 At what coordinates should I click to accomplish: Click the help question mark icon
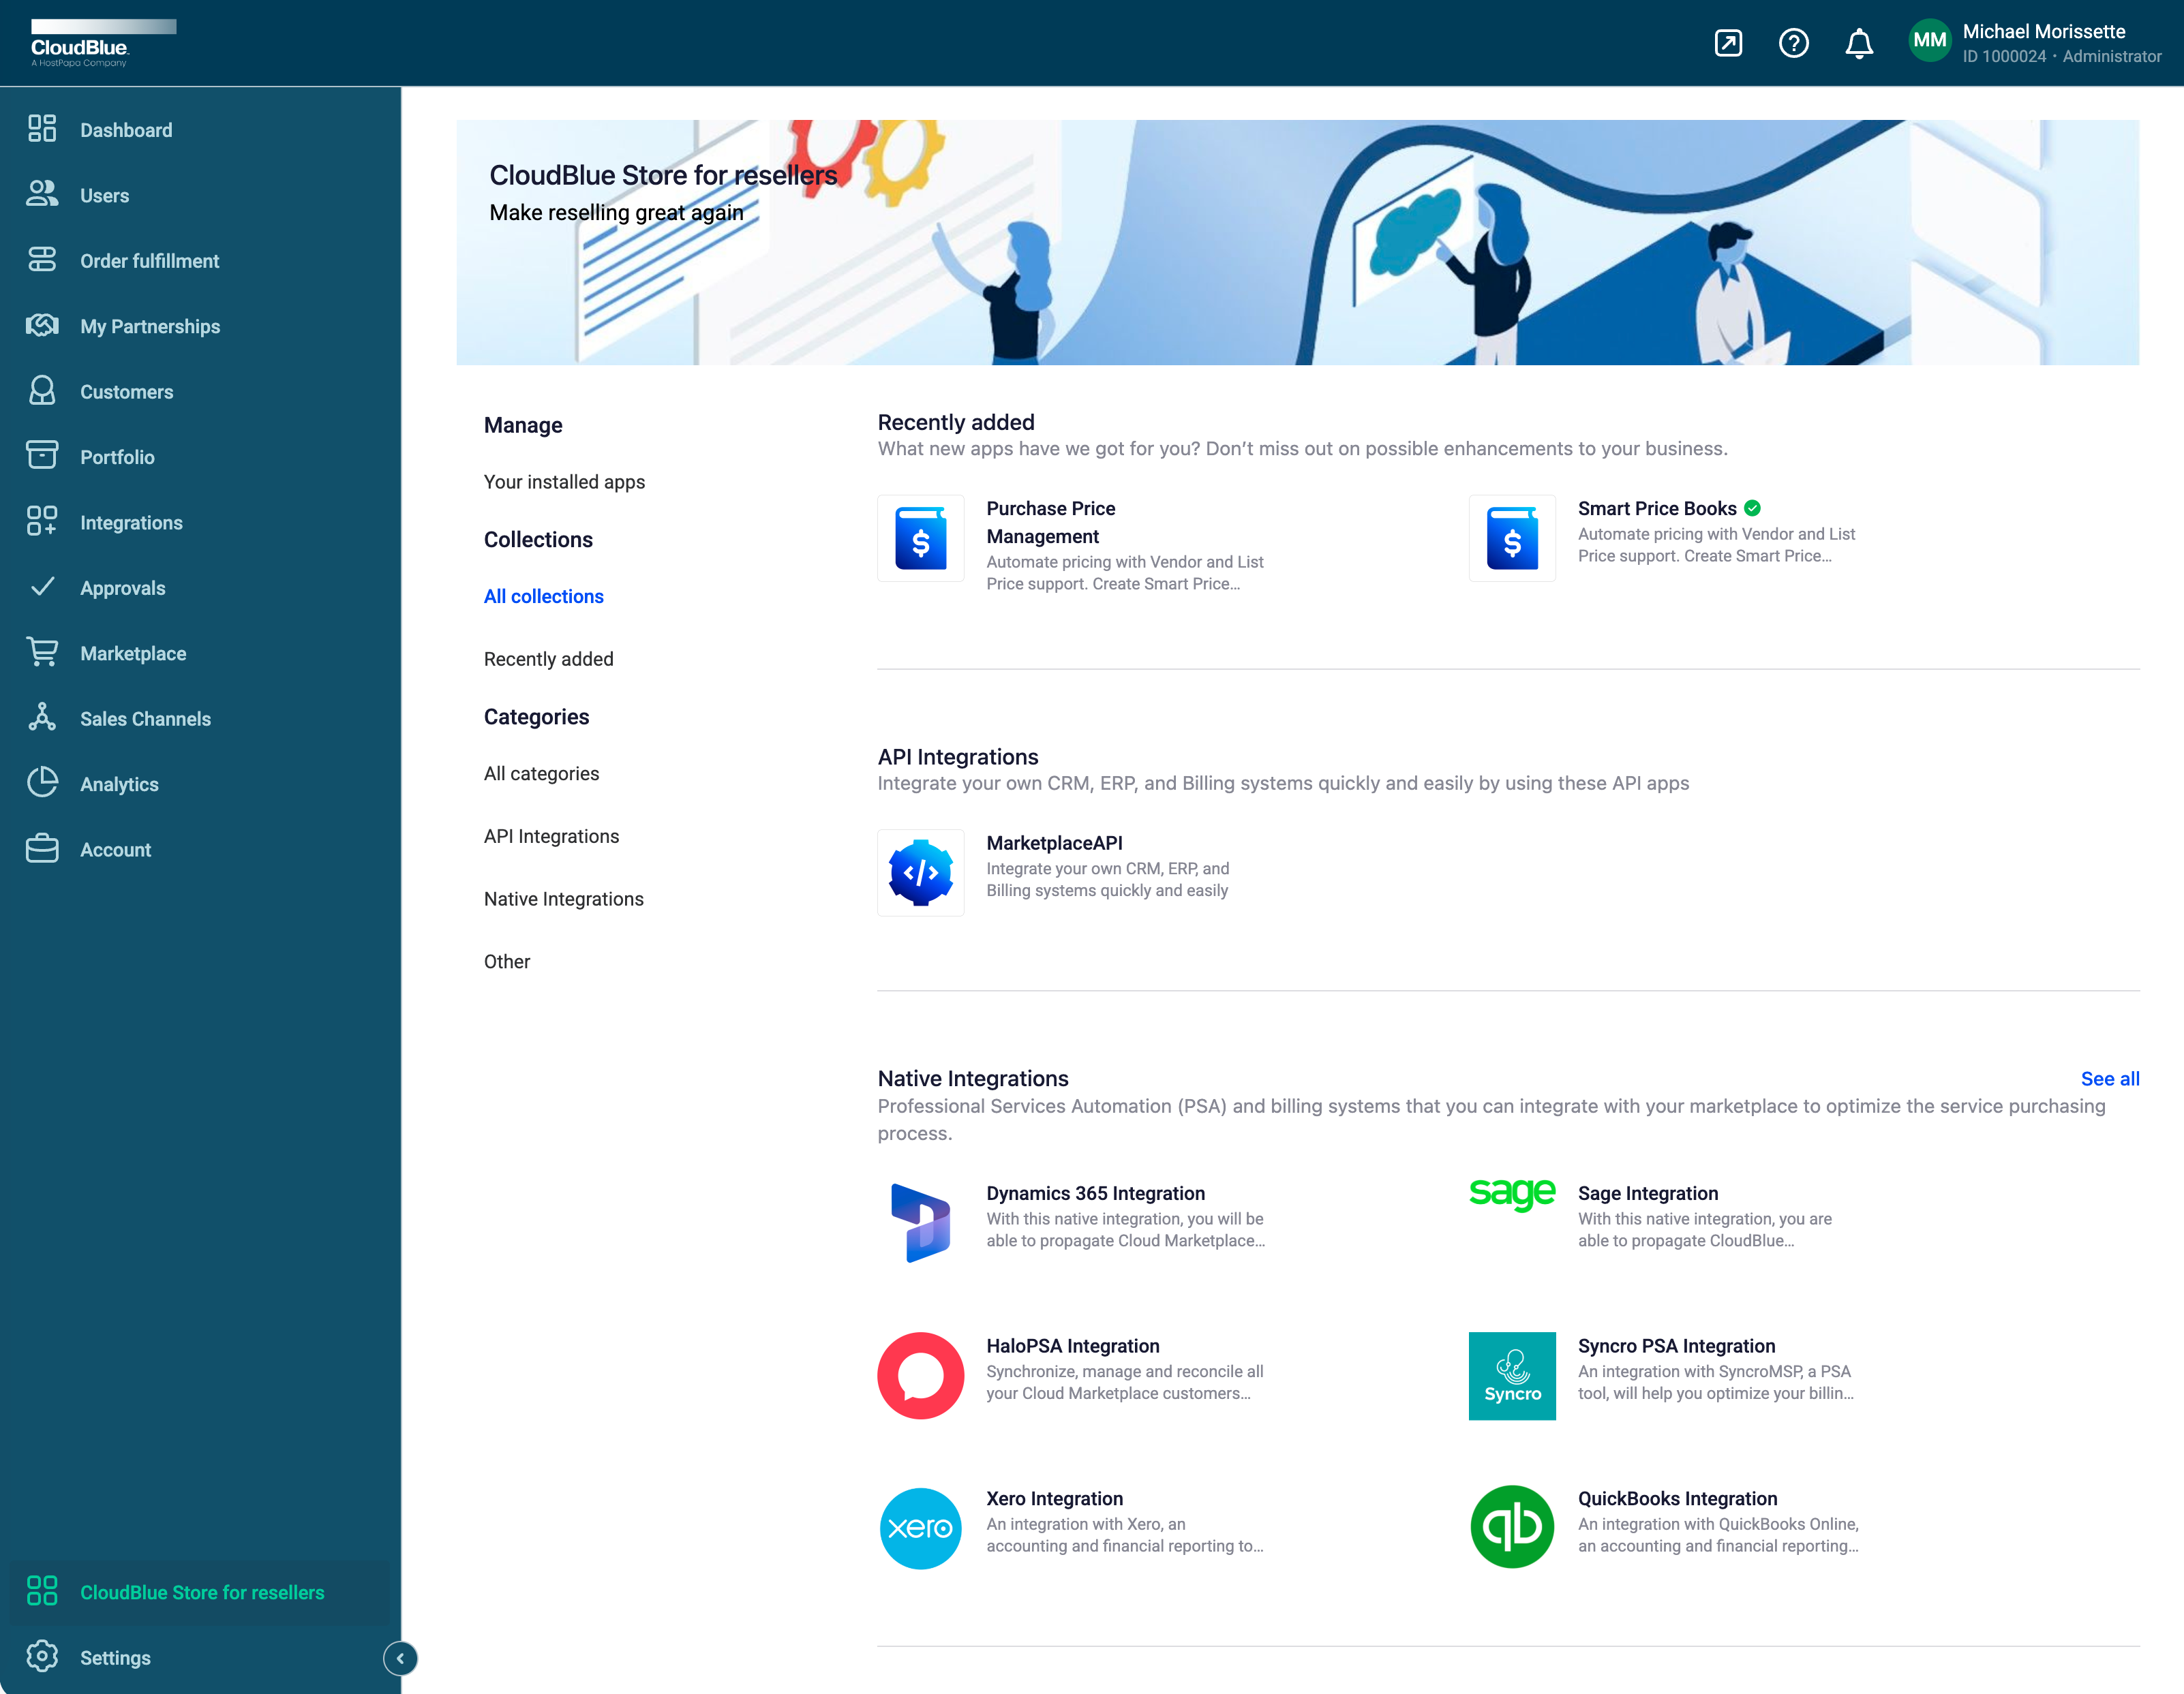click(1793, 43)
